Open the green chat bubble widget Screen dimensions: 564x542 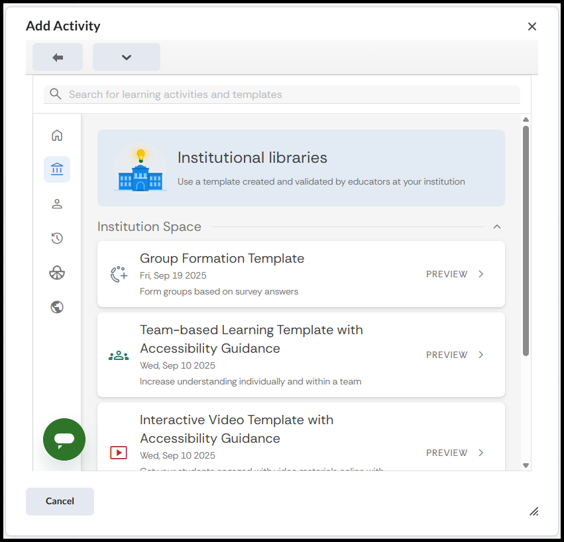[64, 439]
